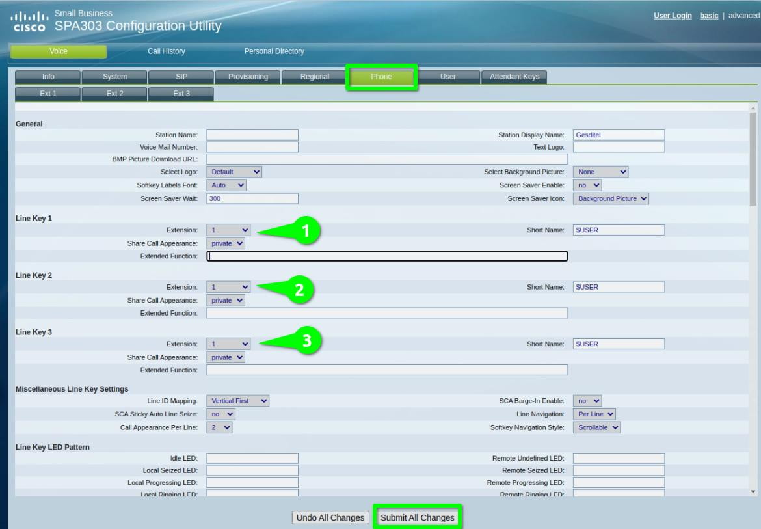The width and height of the screenshot is (761, 529).
Task: Click the Screen Saver Wait field
Action: coord(252,198)
